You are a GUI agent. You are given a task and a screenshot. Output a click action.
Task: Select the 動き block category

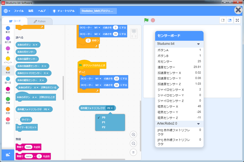(8, 29)
